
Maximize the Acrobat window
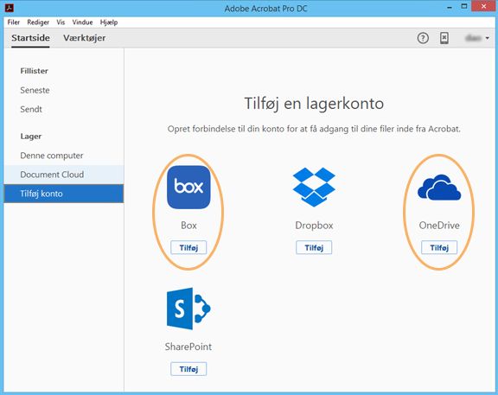tap(464, 6)
